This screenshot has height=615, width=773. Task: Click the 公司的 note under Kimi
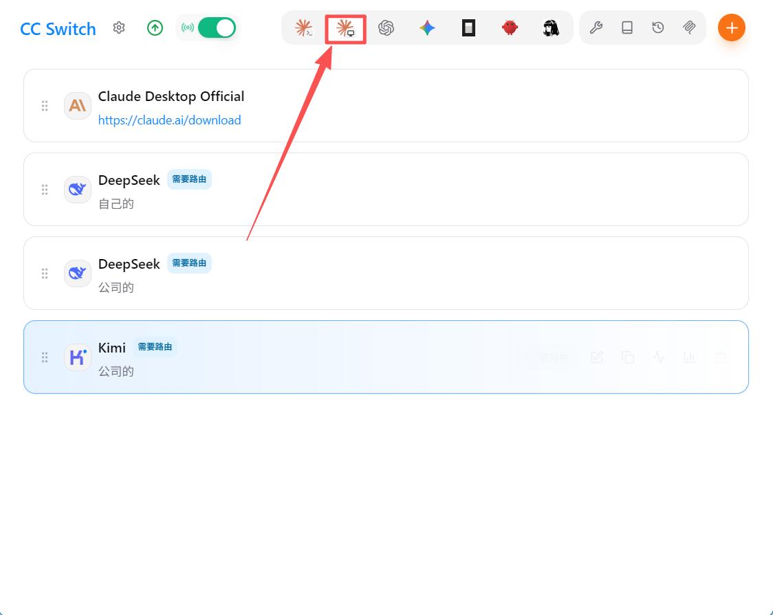click(x=116, y=371)
